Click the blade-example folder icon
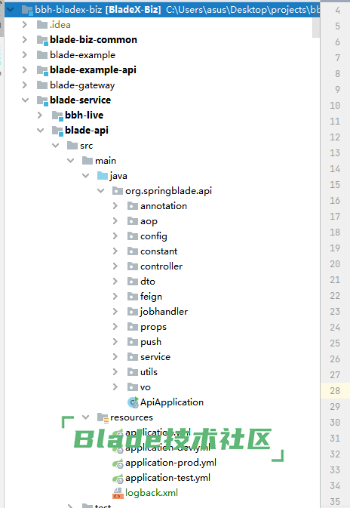 pos(42,55)
